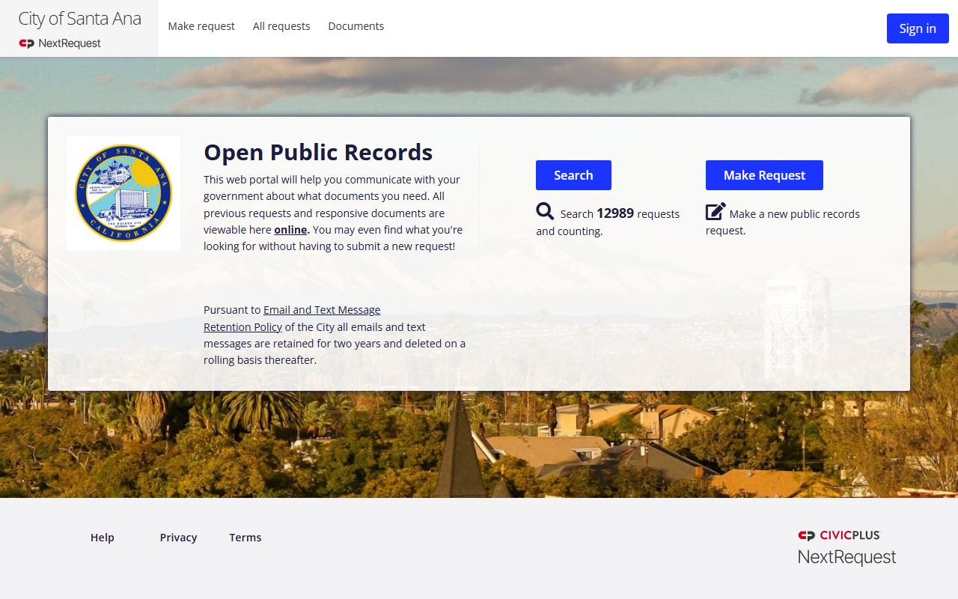This screenshot has width=958, height=599.
Task: Click 'Make a new public records request' text
Action: coord(783,222)
